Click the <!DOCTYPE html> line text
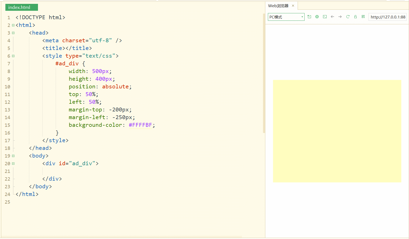The width and height of the screenshot is (409, 239). pyautogui.click(x=40, y=17)
